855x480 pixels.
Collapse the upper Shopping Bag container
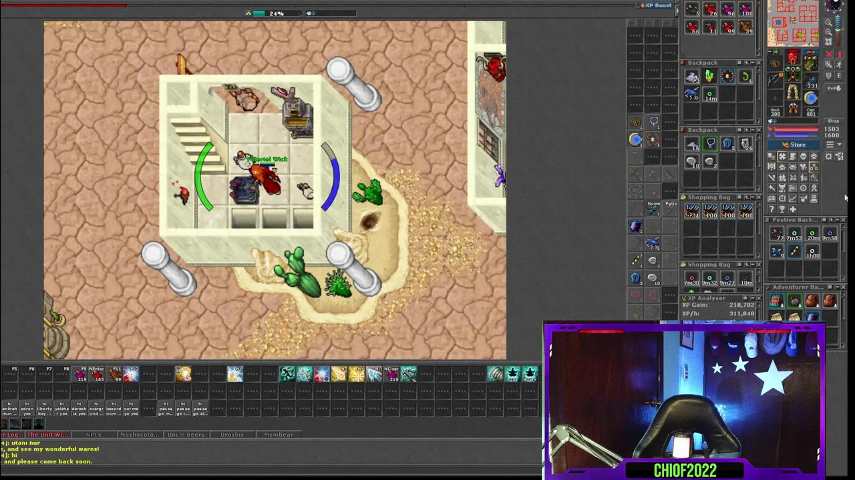(753, 197)
